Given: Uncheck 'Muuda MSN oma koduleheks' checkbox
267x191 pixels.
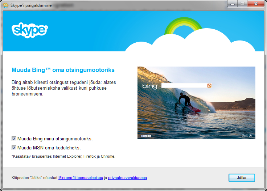Looking at the screenshot, I should point(14,148).
